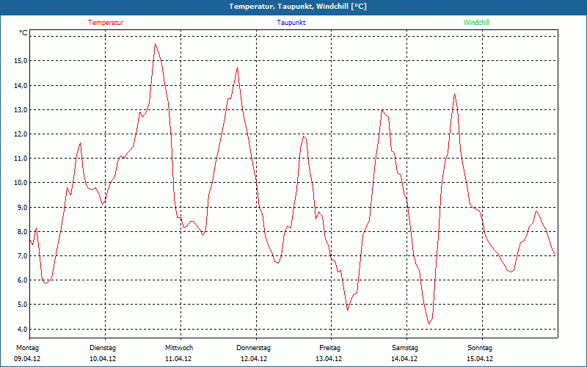Click the 6,0 y-axis value
587x367 pixels.
pyautogui.click(x=21, y=280)
